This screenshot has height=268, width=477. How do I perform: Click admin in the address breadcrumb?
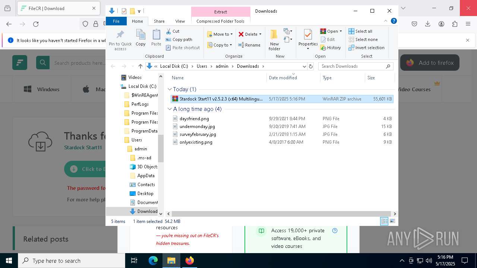222,66
